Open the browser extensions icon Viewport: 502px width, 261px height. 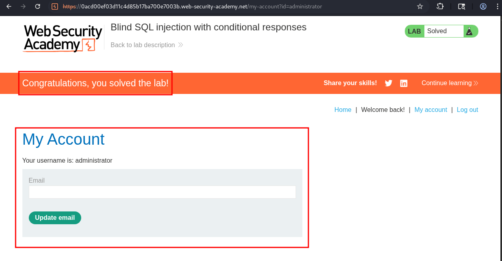click(440, 6)
